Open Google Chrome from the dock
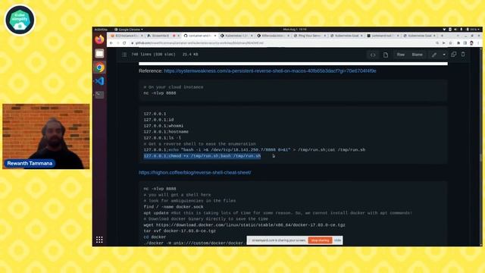Viewport: 485px width, 273px height. click(x=99, y=67)
